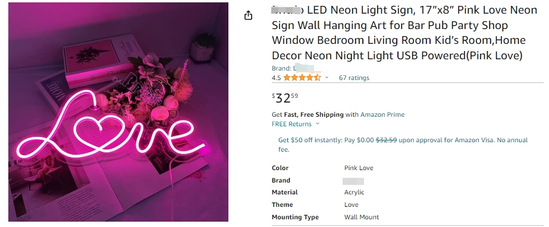
Task: Click the orange star rating icons
Action: click(x=302, y=78)
